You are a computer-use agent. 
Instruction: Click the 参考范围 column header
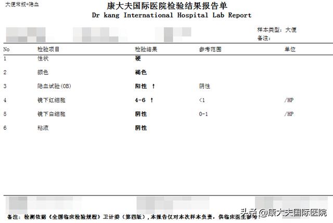210,49
